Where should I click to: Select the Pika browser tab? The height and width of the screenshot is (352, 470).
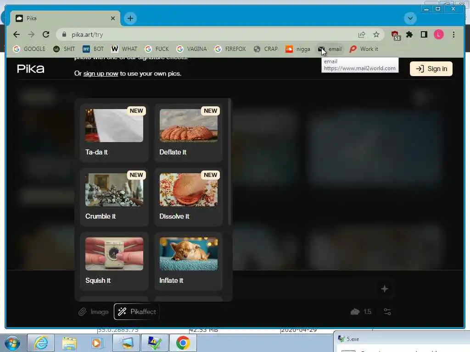65,18
